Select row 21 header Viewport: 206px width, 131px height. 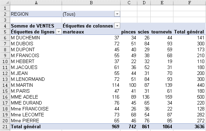5,126
